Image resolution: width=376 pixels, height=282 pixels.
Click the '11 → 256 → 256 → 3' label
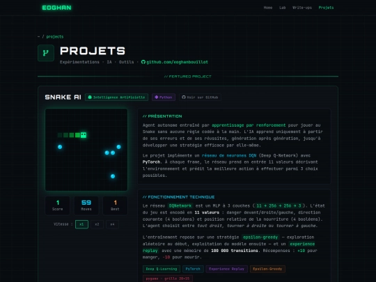(x=279, y=205)
